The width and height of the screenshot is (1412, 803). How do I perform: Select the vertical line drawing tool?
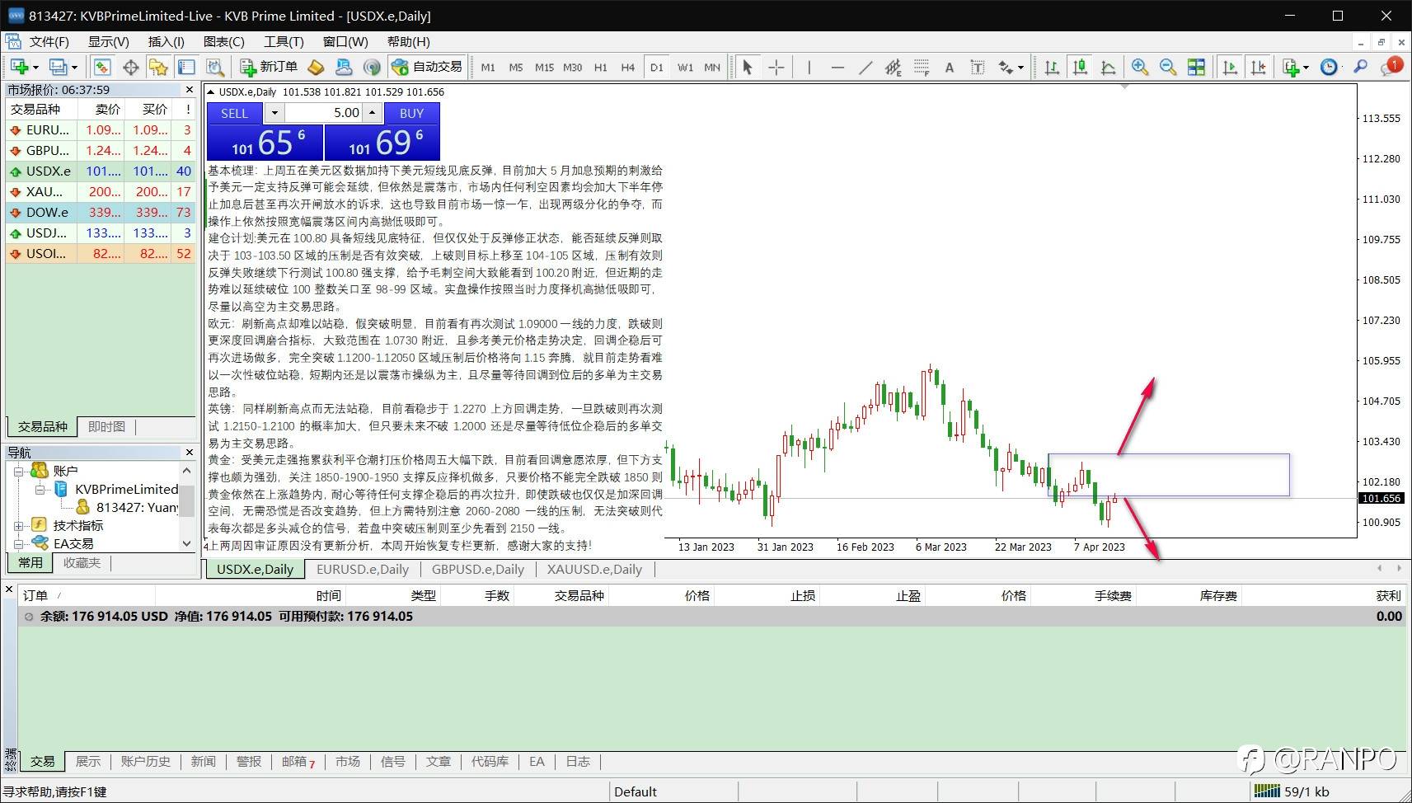809,67
